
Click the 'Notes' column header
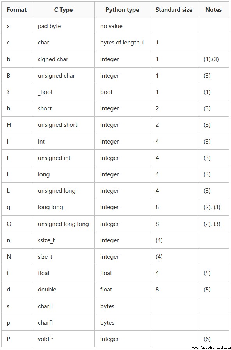tap(213, 10)
